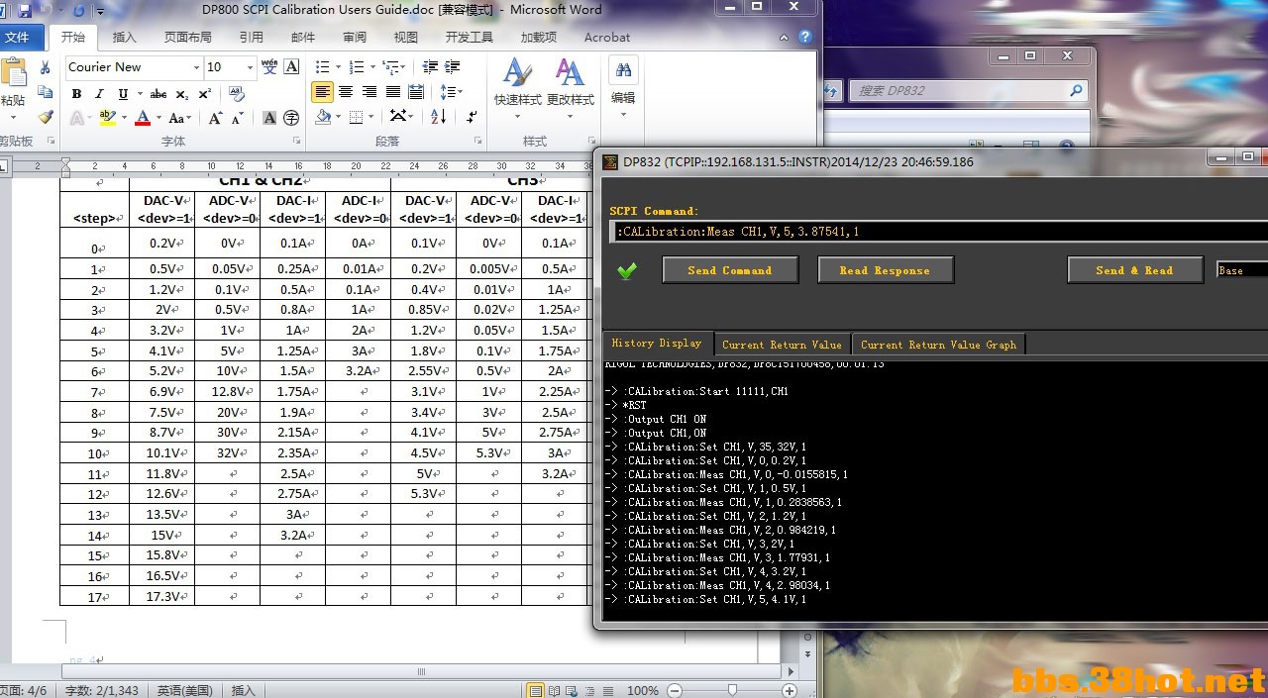Select the History Display tab
Screen dimensions: 1268x698
pyautogui.click(x=657, y=343)
